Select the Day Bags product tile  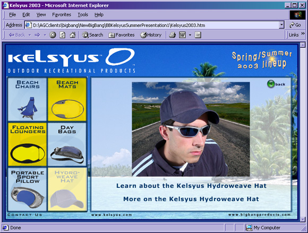point(67,144)
